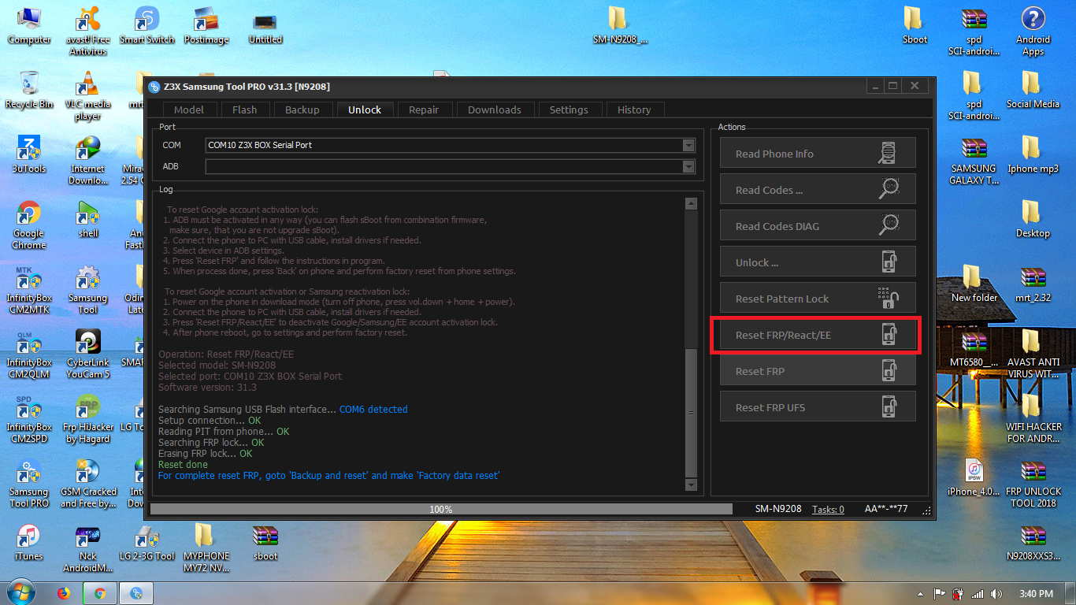Click the Read Codes ... button
Image resolution: width=1076 pixels, height=605 pixels.
818,190
